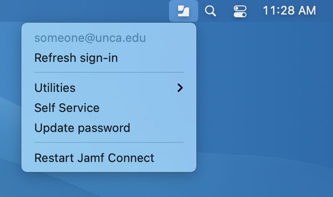333x197 pixels.
Task: Select Refresh sign-in
Action: (x=76, y=58)
